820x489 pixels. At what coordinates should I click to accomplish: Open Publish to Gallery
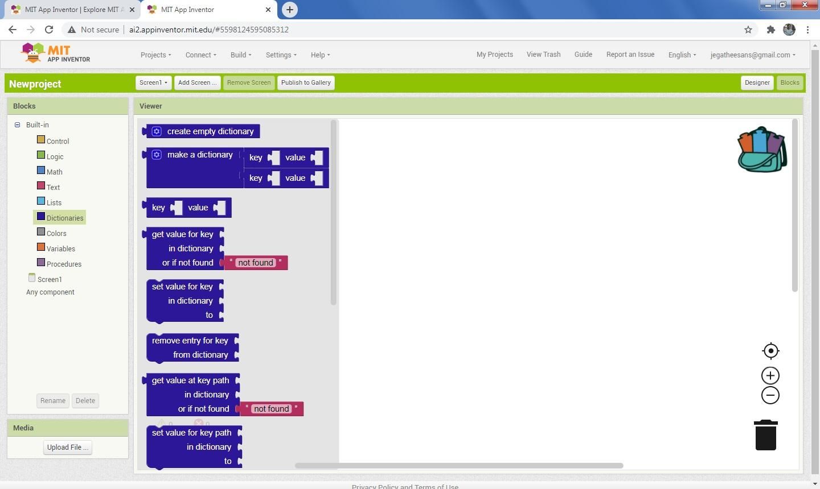pos(306,82)
